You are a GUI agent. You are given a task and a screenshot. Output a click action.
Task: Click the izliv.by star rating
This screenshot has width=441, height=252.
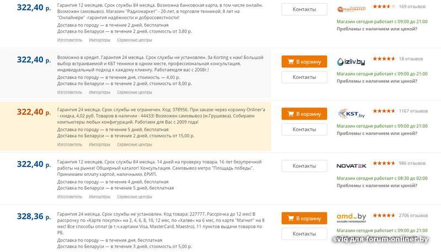click(384, 58)
